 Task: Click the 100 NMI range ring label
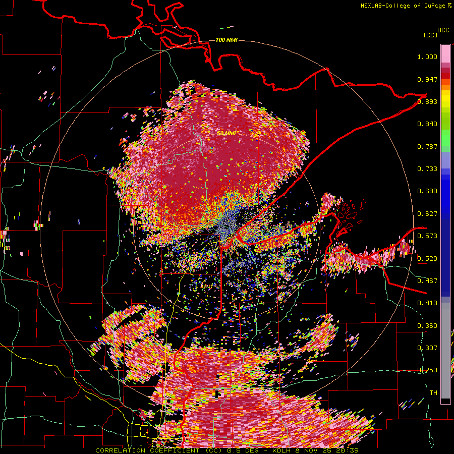(x=226, y=40)
